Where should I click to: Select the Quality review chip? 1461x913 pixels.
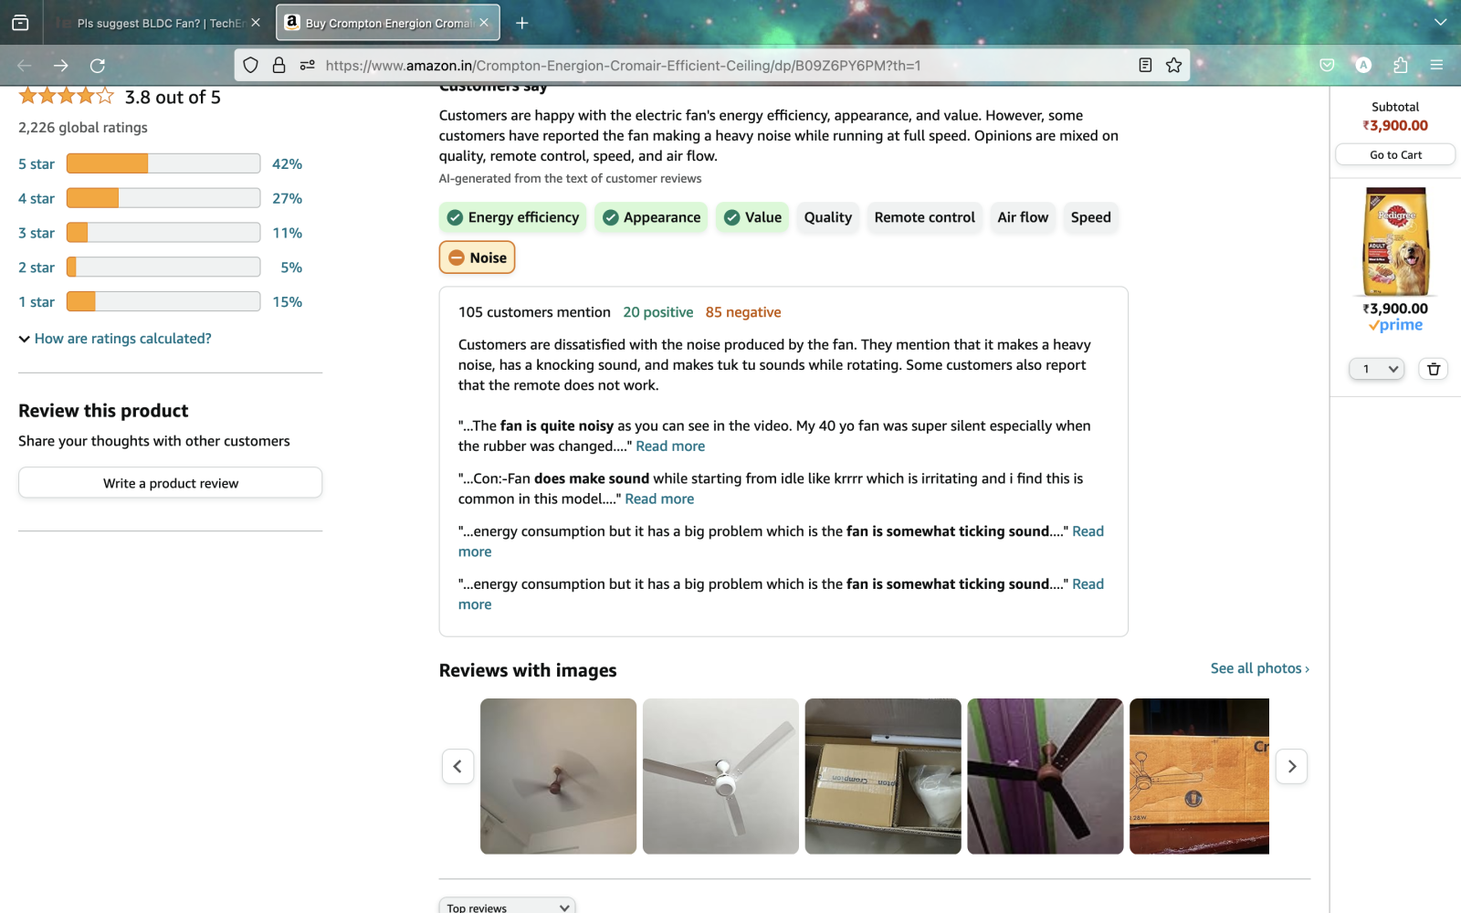point(827,217)
